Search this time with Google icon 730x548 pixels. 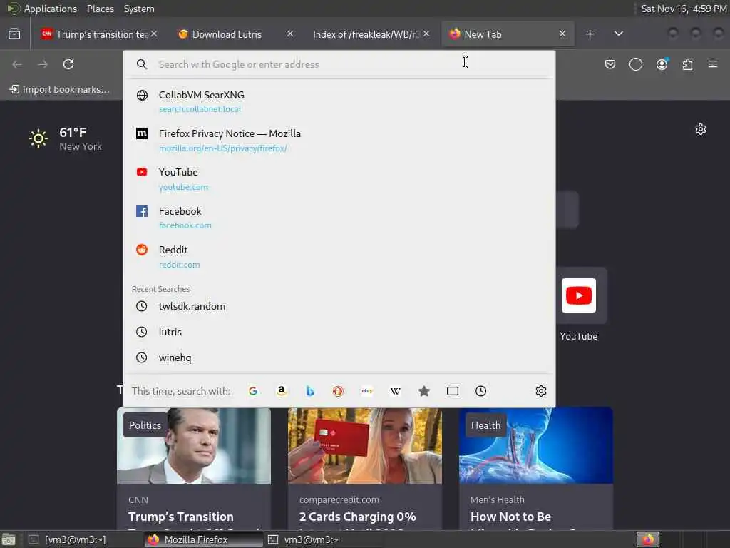tap(253, 391)
